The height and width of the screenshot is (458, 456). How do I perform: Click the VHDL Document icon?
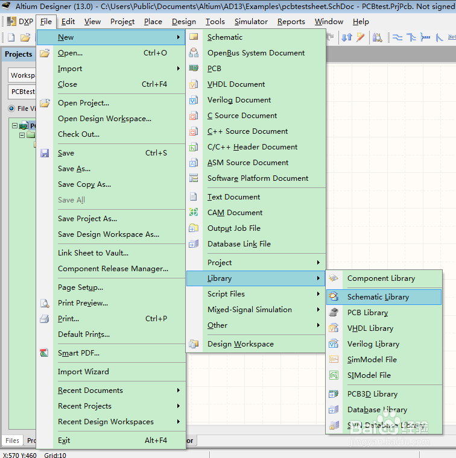pos(194,84)
